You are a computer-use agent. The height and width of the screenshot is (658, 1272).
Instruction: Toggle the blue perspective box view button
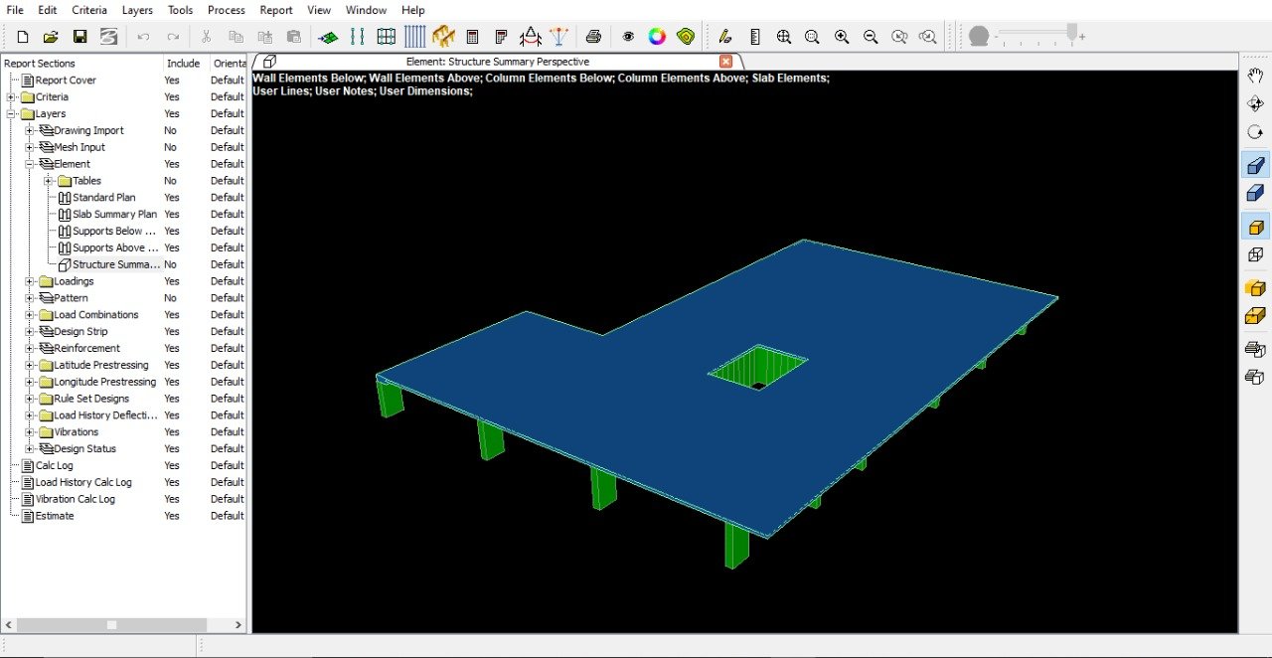1255,165
